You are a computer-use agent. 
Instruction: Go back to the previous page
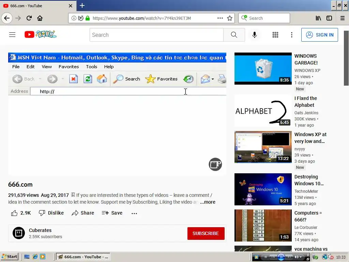point(7,18)
